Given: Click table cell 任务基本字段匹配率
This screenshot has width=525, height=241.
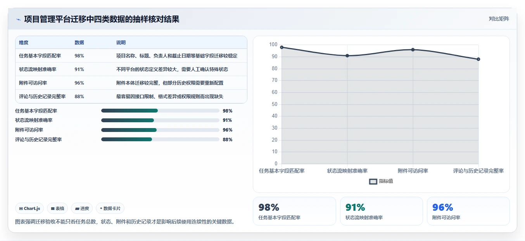Looking at the screenshot, I should (40, 56).
